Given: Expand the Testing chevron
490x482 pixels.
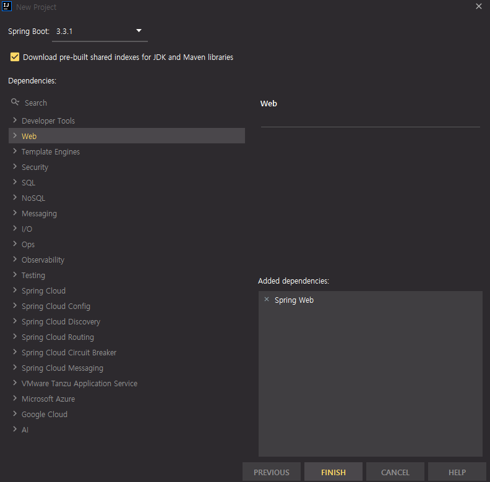Looking at the screenshot, I should (x=15, y=275).
